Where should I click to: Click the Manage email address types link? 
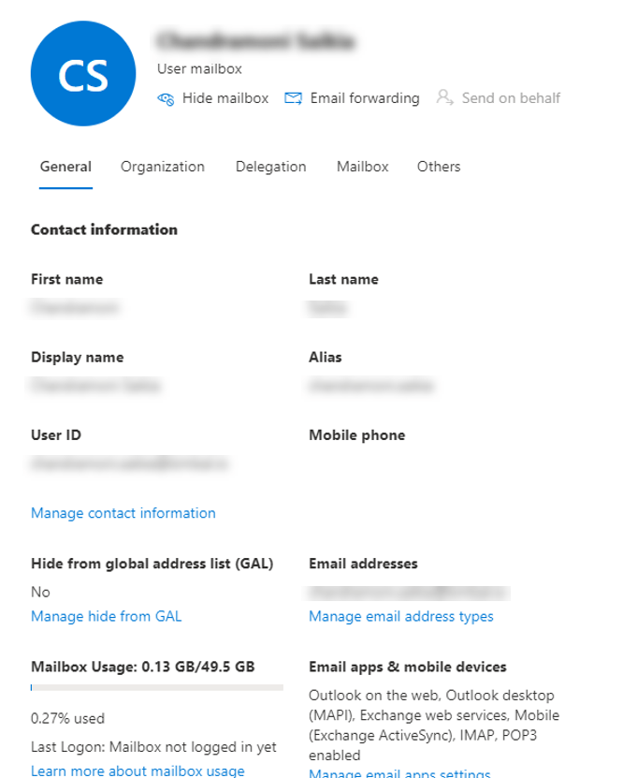[401, 616]
